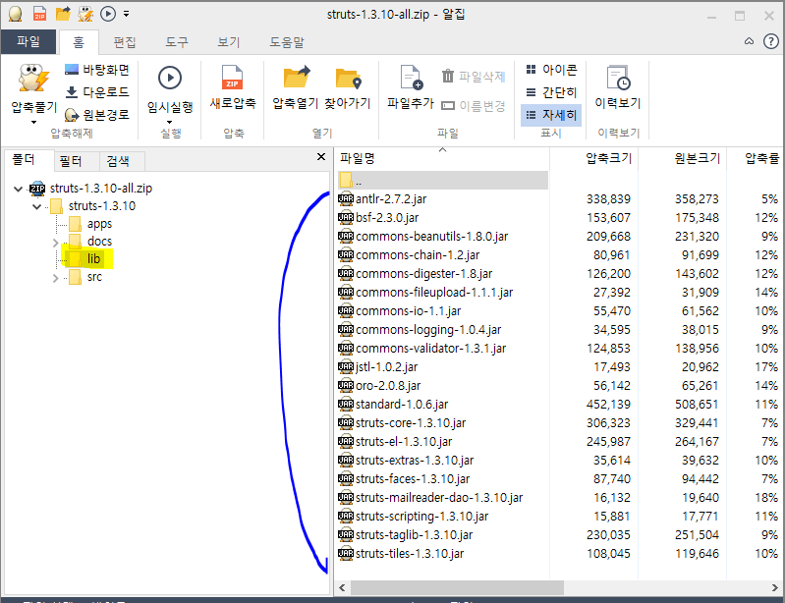
Task: Select the 도움말 ribbon tab
Action: tap(286, 42)
